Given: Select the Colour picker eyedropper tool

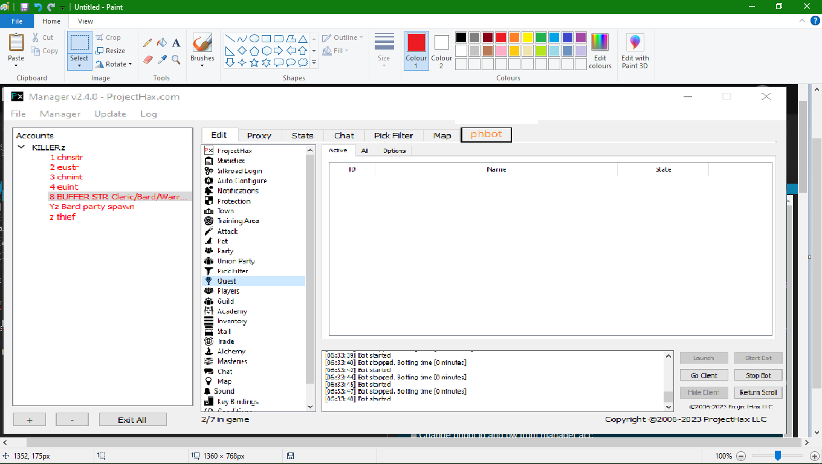Looking at the screenshot, I should [x=161, y=59].
